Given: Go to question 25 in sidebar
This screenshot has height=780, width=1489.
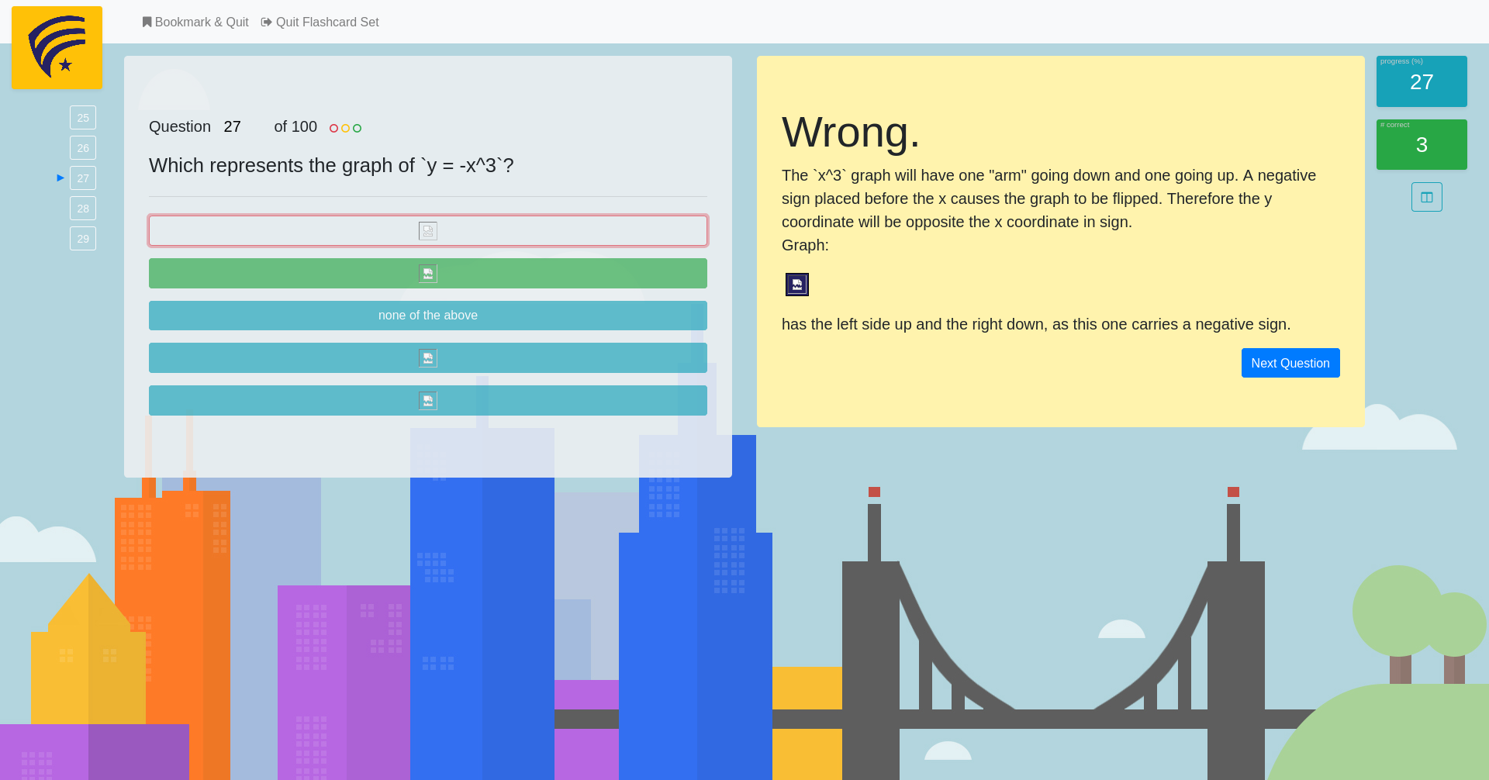Looking at the screenshot, I should click(x=83, y=118).
